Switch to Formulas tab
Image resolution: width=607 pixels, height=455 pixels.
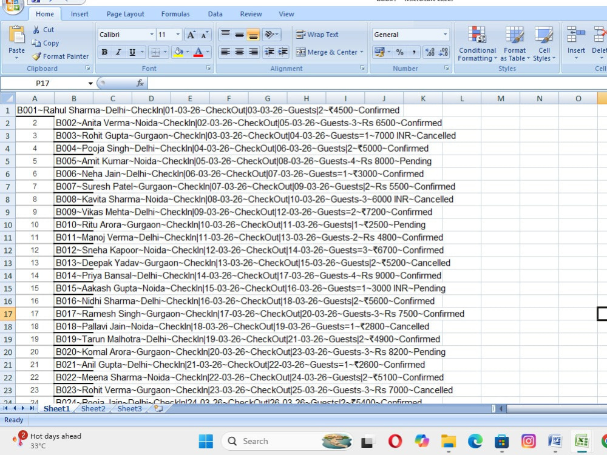175,14
